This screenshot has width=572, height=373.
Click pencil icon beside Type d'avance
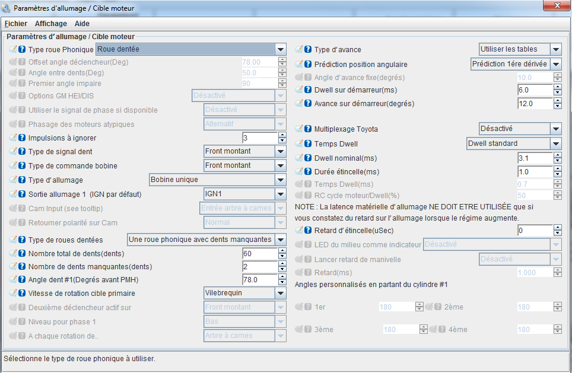coord(300,49)
